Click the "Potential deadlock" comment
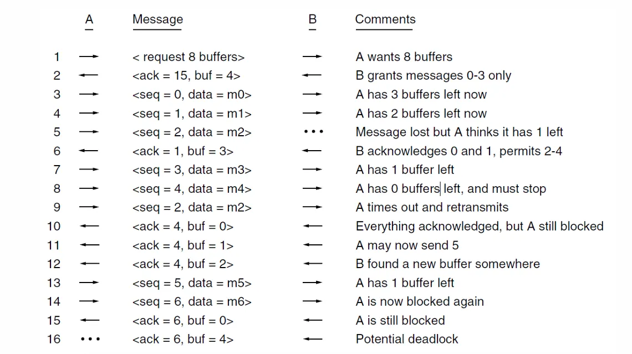The width and height of the screenshot is (632, 354). (407, 339)
